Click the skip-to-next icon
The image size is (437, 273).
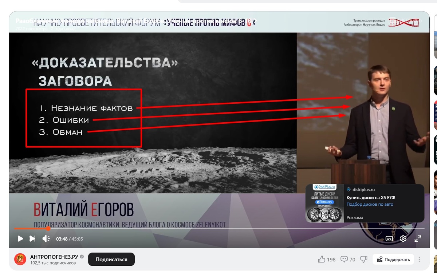[x=33, y=238]
